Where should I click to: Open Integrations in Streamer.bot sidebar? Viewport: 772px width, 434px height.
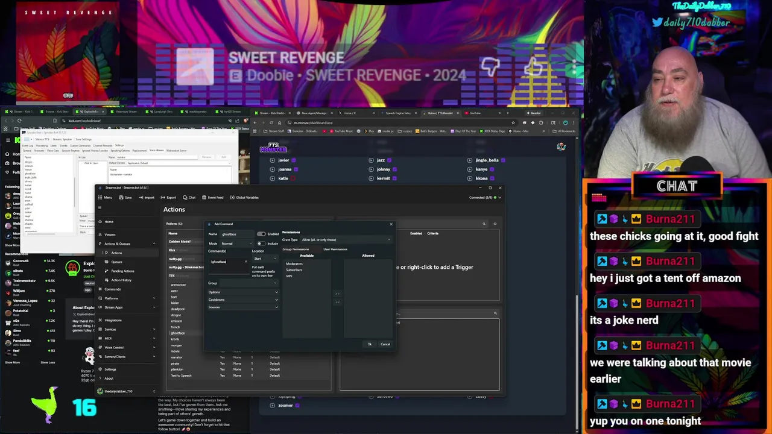[113, 320]
